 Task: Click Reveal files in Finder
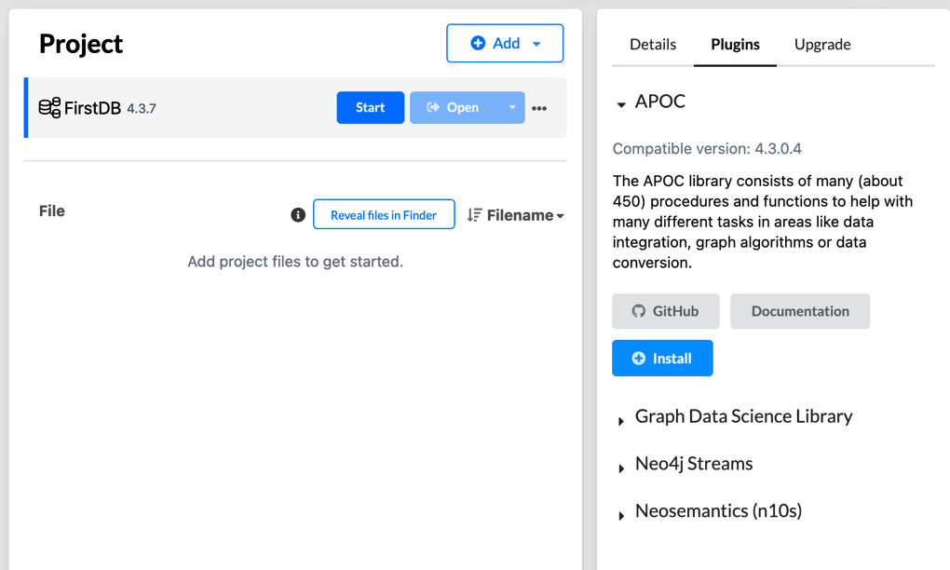(x=384, y=214)
